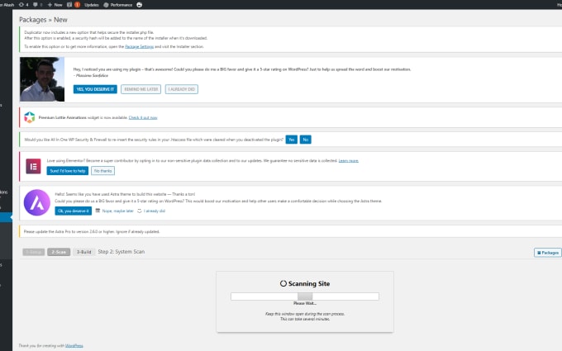
Task: Click the Astra theme logo
Action: tap(37, 202)
